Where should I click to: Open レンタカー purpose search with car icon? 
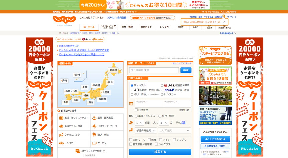tap(74, 143)
